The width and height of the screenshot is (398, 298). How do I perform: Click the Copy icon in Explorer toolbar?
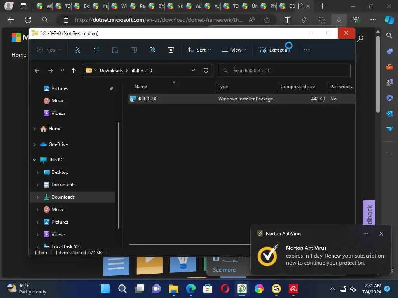[96, 50]
